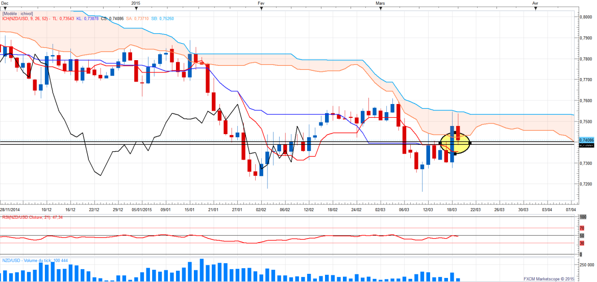
Task: Select the yellow ellipse drawn on the chart
Action: point(455,143)
